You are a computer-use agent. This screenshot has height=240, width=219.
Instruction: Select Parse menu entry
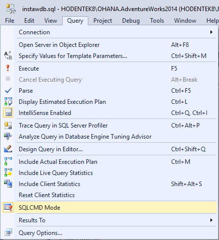(x=109, y=91)
